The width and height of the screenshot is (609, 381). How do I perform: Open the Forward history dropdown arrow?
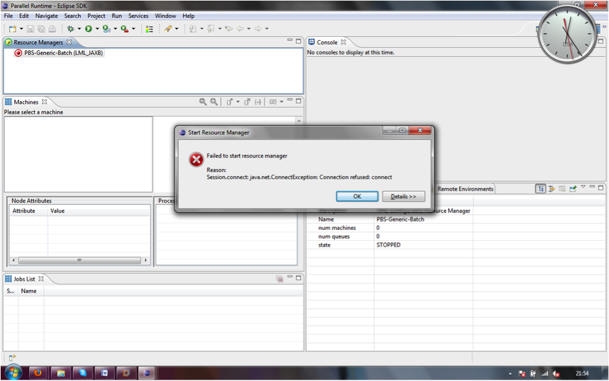click(x=267, y=28)
